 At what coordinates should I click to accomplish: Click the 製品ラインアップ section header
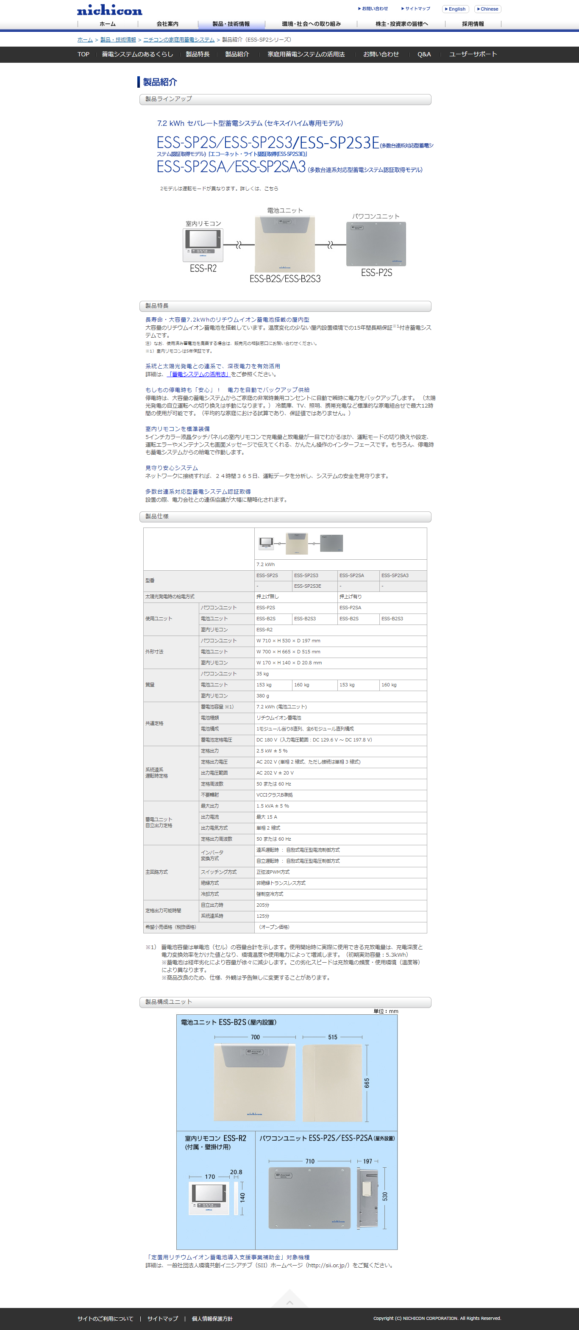pos(285,99)
